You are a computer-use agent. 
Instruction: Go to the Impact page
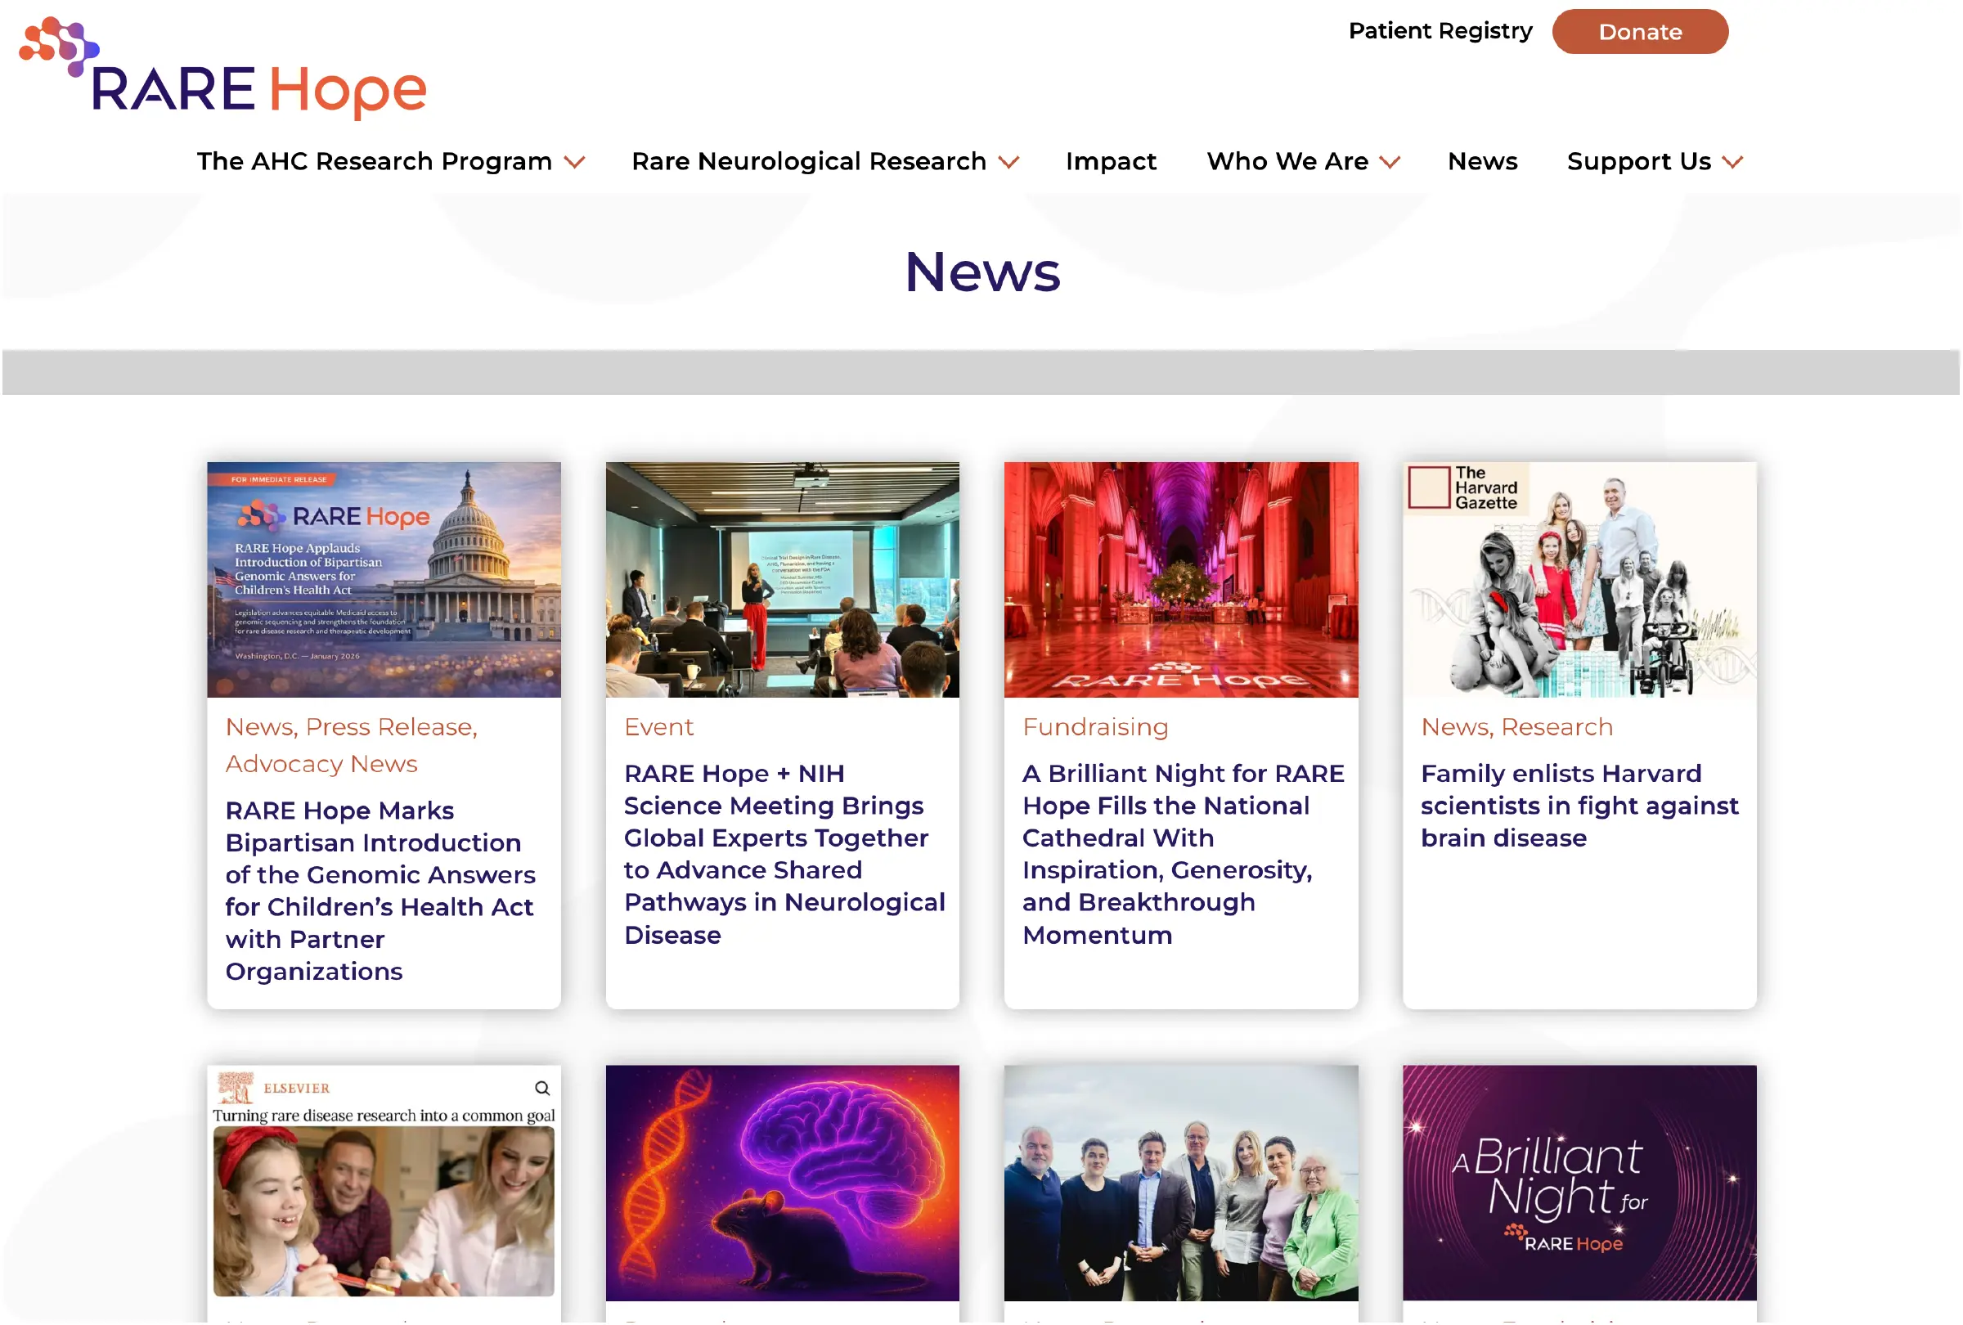[1111, 161]
